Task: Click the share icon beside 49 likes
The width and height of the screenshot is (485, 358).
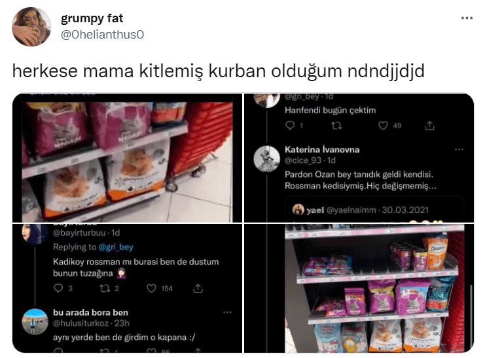Action: point(429,125)
